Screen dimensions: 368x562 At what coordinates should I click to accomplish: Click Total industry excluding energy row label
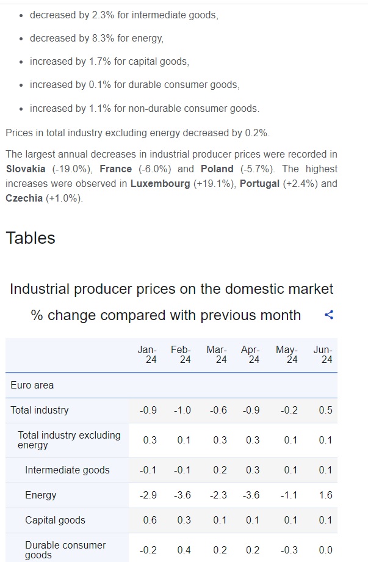click(x=69, y=440)
